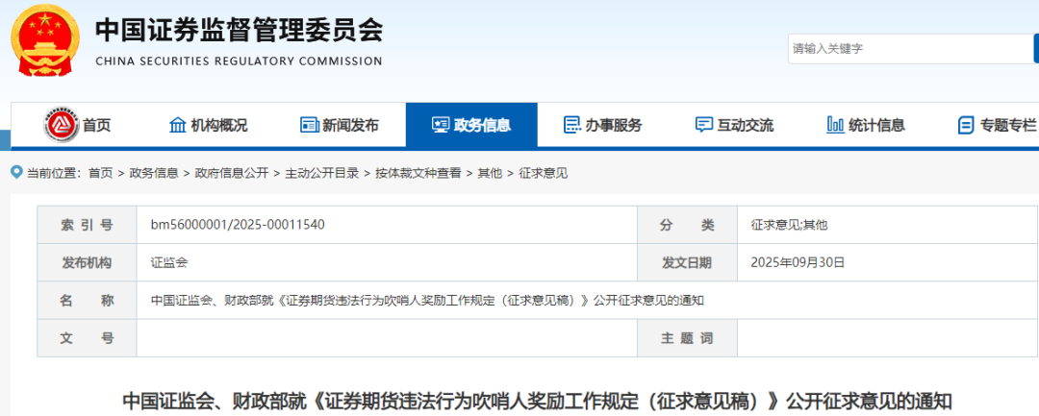The image size is (1039, 416).
Task: Click CHINA SECURITIES REGULATORY COMMISSION subtitle
Action: 239,61
